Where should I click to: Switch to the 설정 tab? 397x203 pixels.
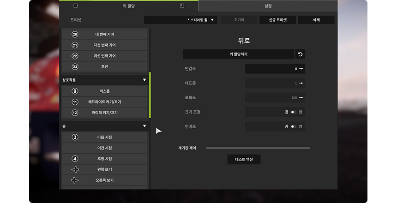click(x=268, y=6)
